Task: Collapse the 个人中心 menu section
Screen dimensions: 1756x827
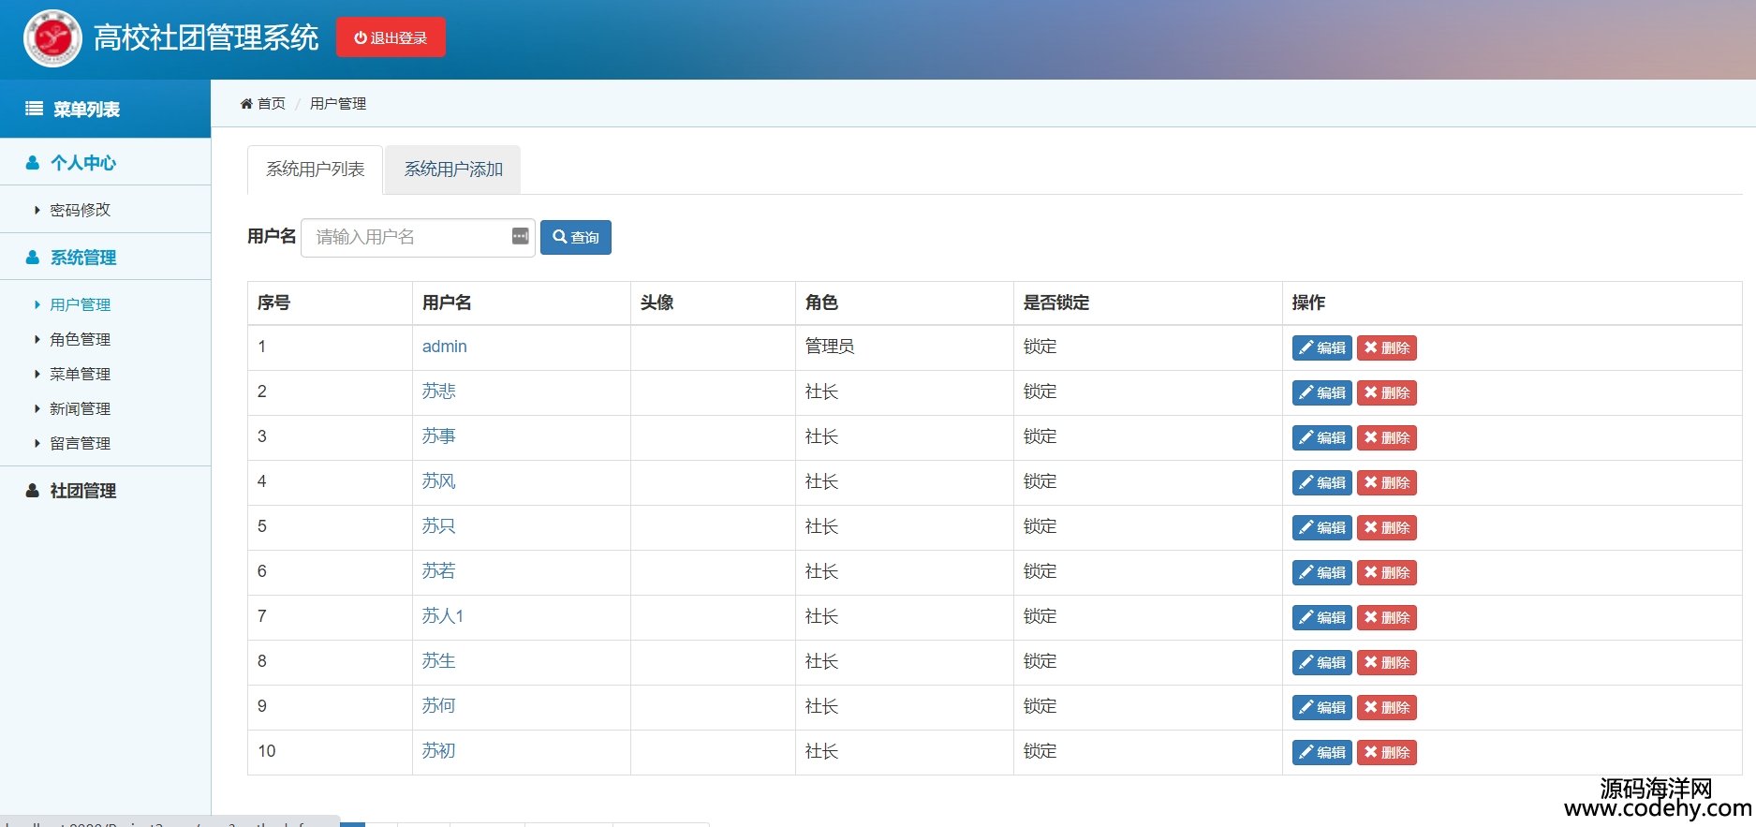Action: coord(83,163)
